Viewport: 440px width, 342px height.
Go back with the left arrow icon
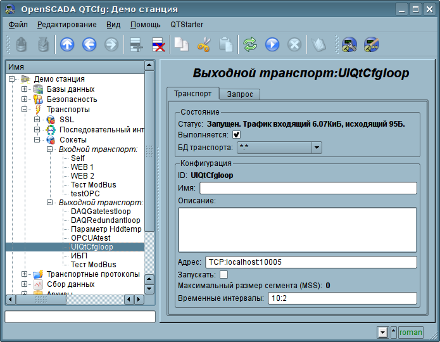89,44
